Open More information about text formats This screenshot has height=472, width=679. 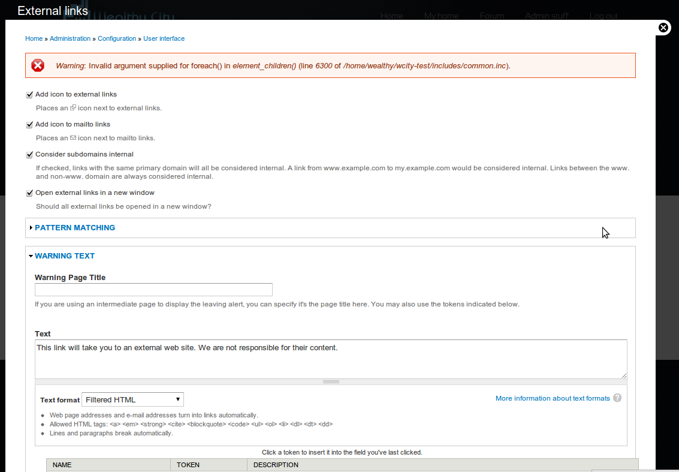(553, 398)
